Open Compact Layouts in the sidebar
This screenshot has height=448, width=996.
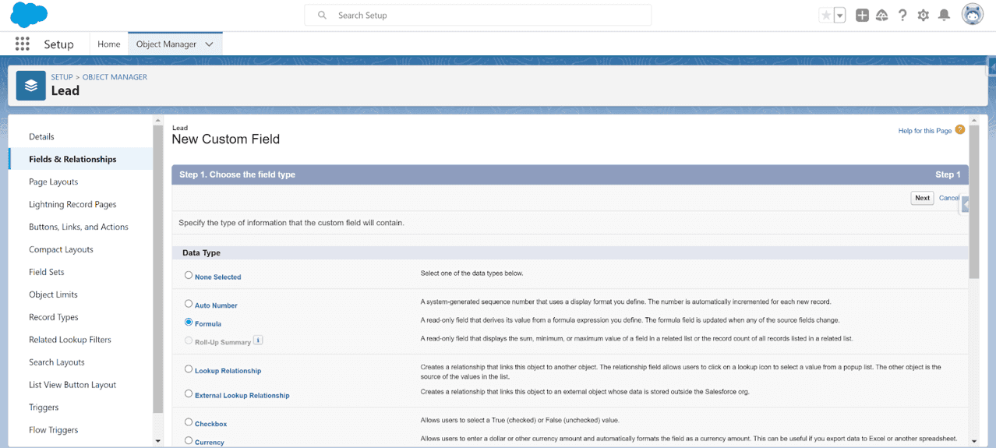click(61, 249)
